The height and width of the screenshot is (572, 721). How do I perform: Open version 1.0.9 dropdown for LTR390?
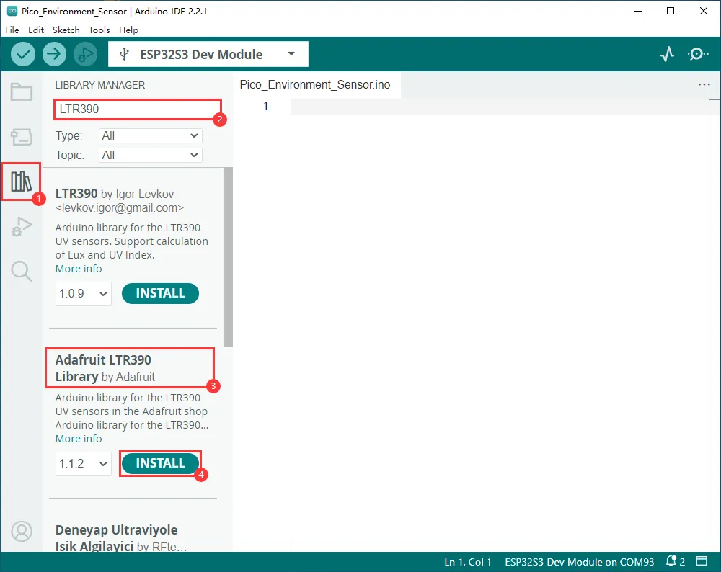tap(83, 294)
